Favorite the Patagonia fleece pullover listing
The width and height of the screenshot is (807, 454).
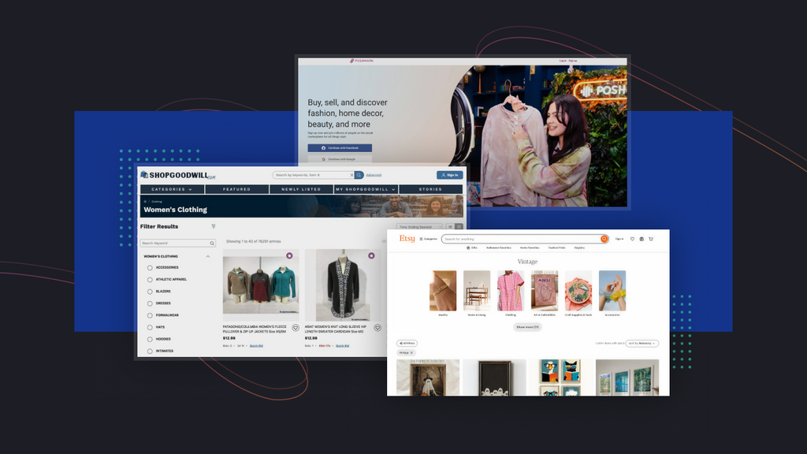296,328
